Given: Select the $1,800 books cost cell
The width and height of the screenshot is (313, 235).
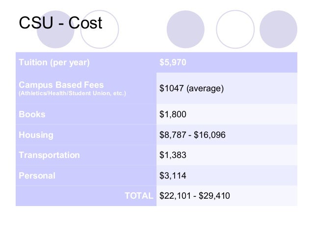Looking at the screenshot, I should coord(227,114).
